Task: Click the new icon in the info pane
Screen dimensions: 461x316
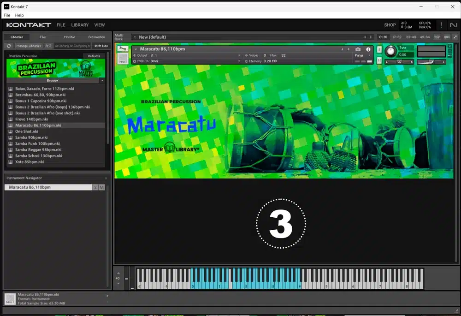Action: coord(9,298)
